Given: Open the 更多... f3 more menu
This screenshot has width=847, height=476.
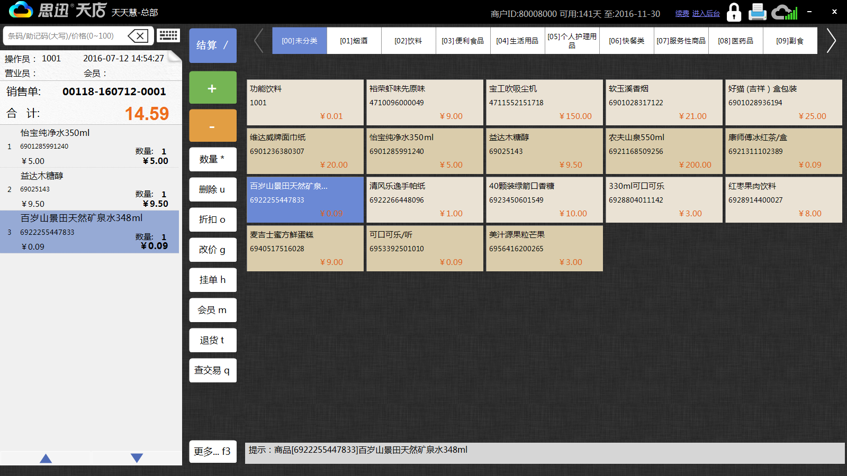Looking at the screenshot, I should [x=213, y=451].
